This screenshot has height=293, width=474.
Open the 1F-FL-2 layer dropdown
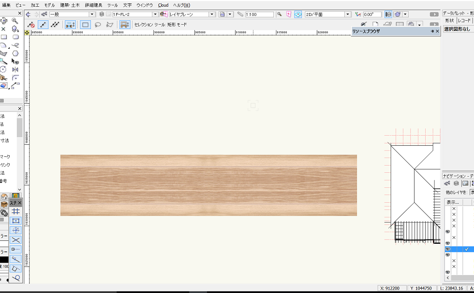(x=155, y=14)
